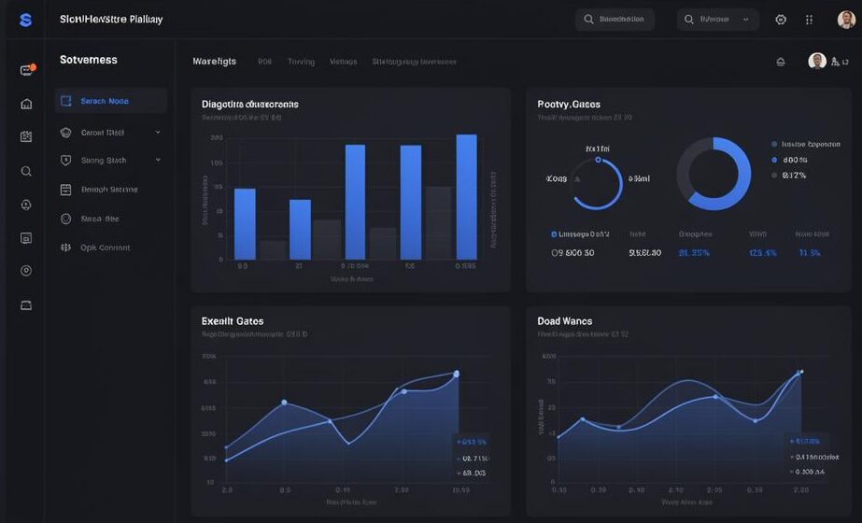Select the highlighted Serach Node sidebar item

click(110, 101)
